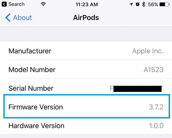
Task: Select the Model Number row label
Action: 32,70
